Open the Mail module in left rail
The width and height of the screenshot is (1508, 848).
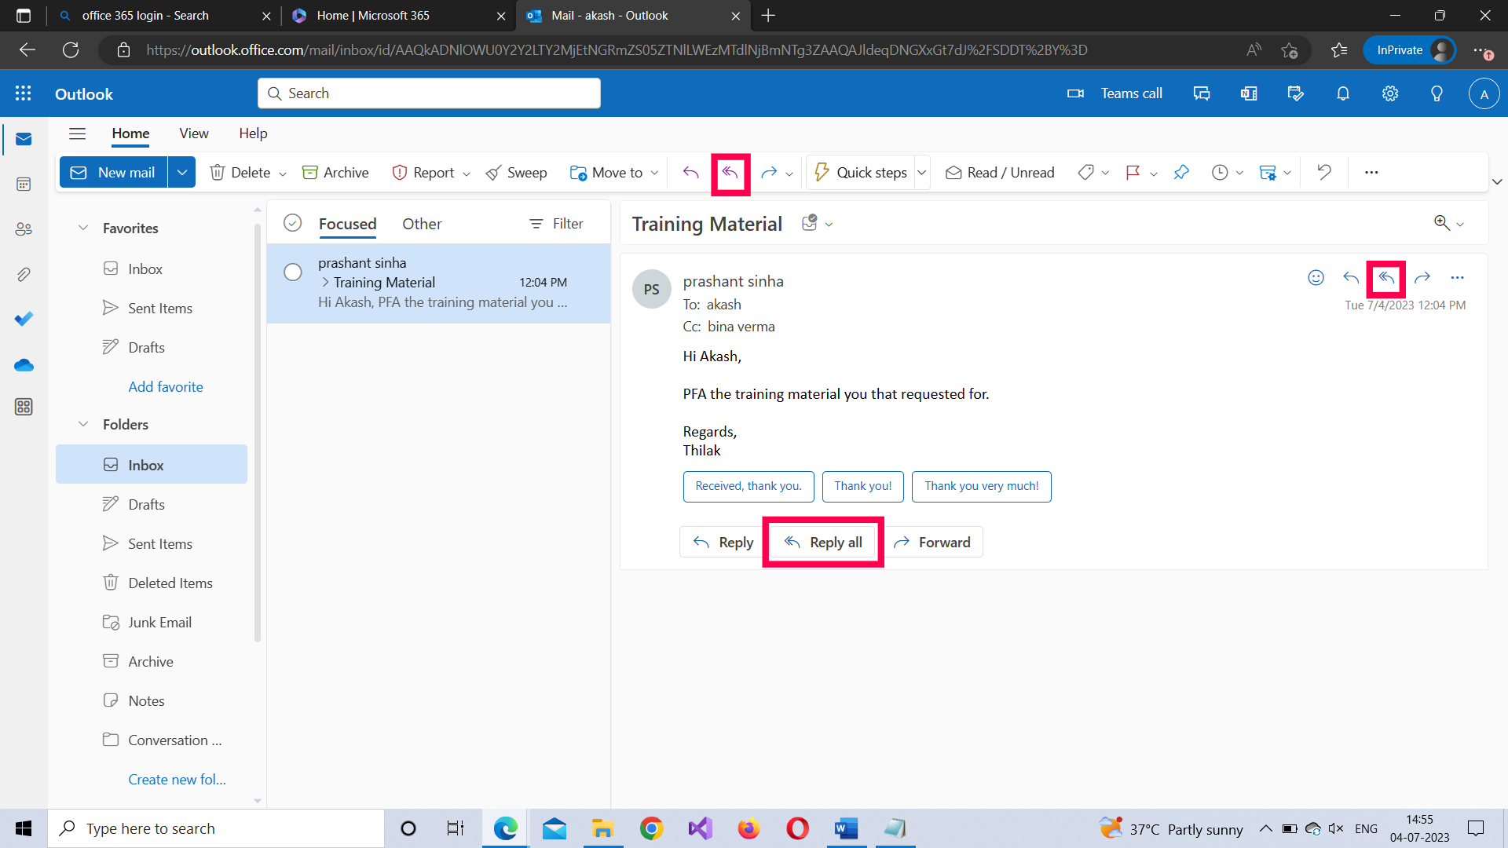(24, 139)
